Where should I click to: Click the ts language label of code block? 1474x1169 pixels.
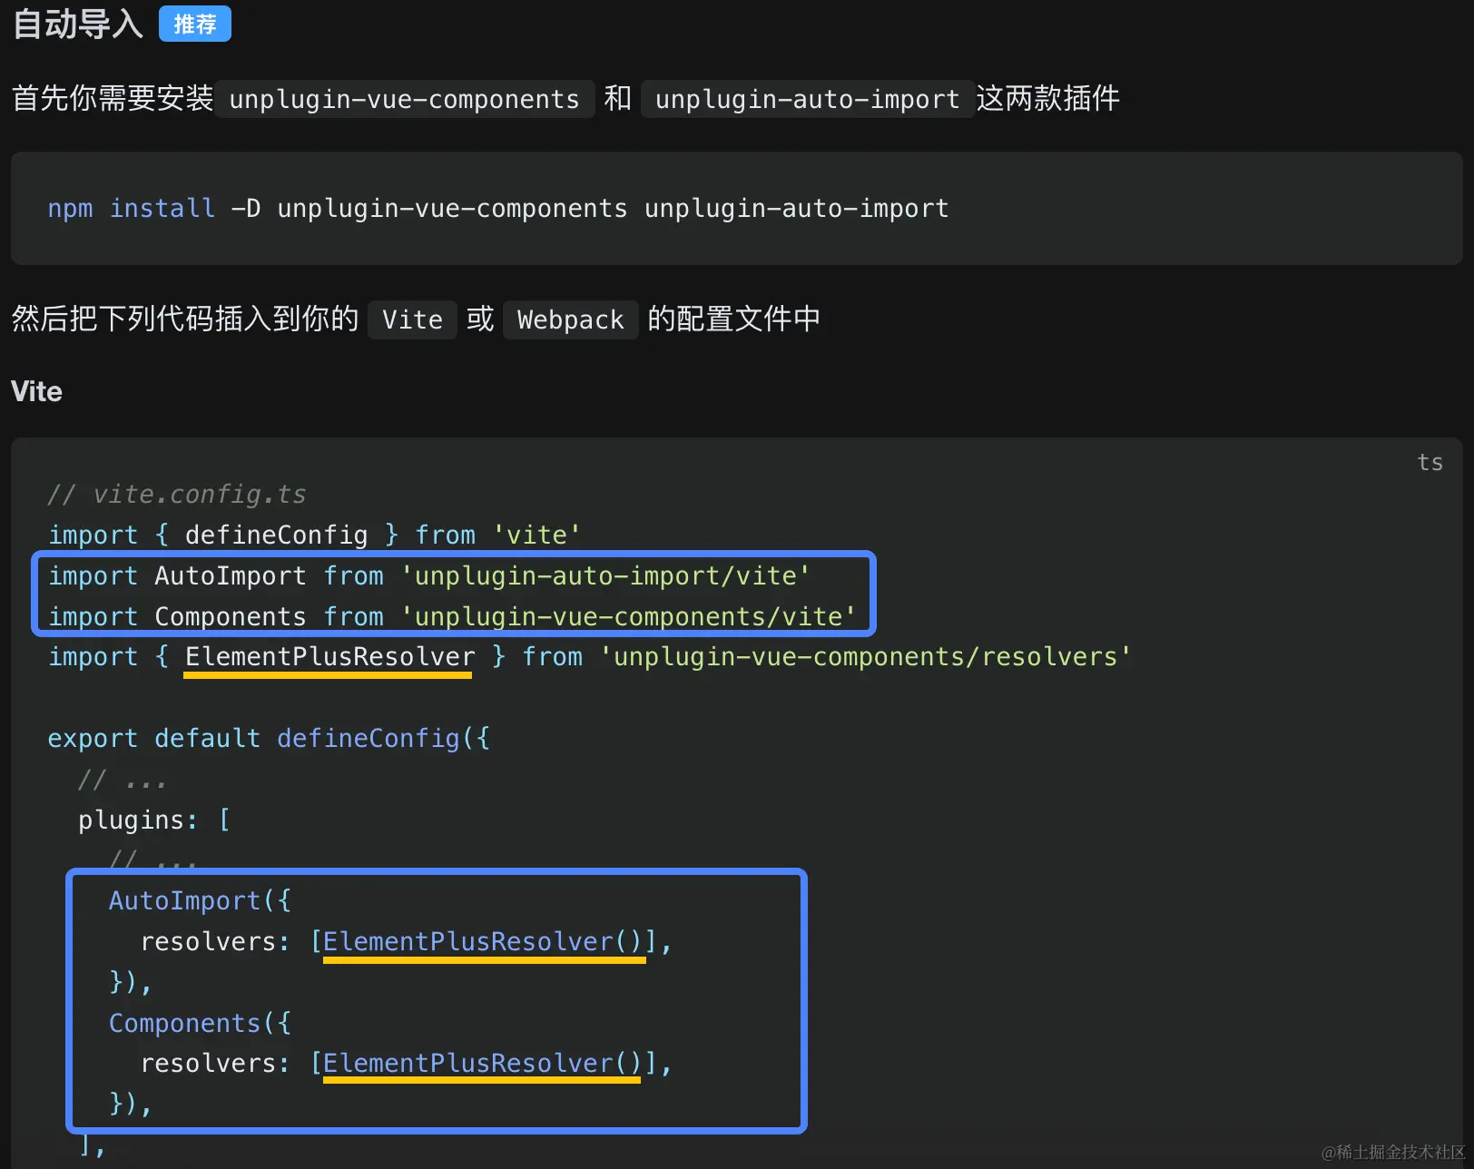(x=1430, y=462)
